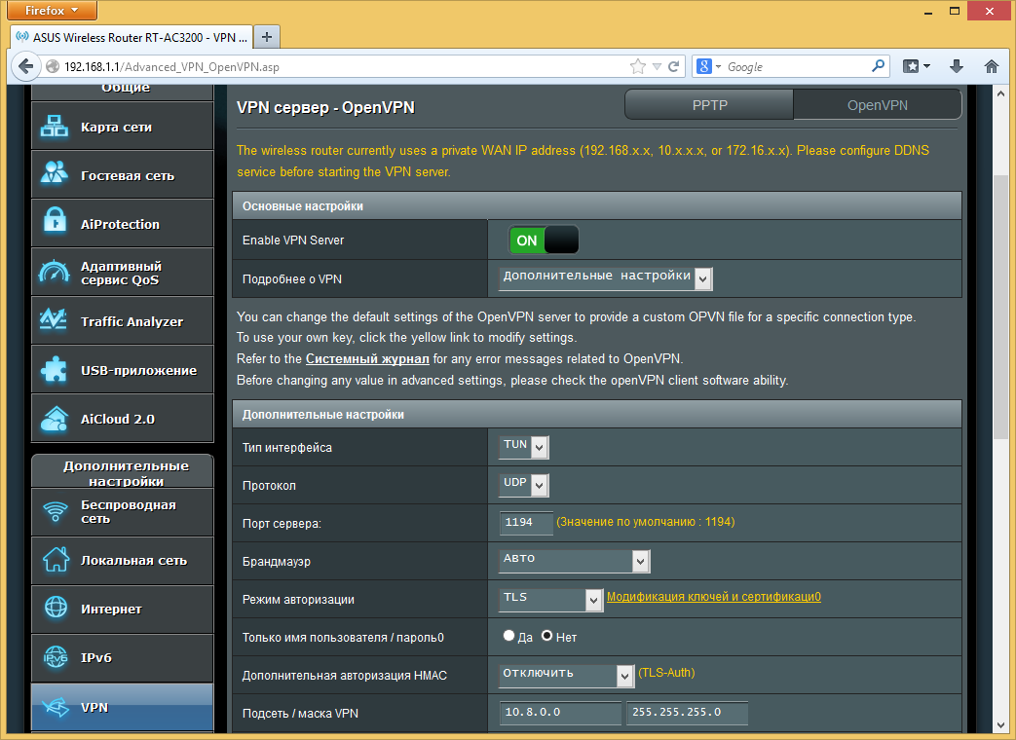Image resolution: width=1016 pixels, height=740 pixels.
Task: Open Firefox downloads arrow icon
Action: click(x=957, y=66)
